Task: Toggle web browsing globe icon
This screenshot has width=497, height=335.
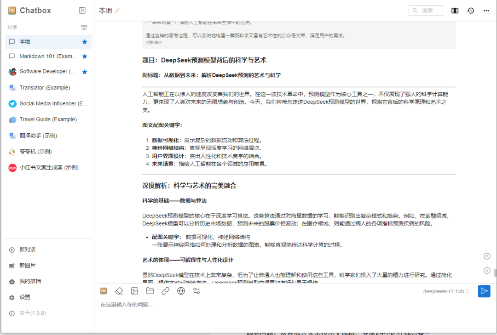Action: [181, 291]
